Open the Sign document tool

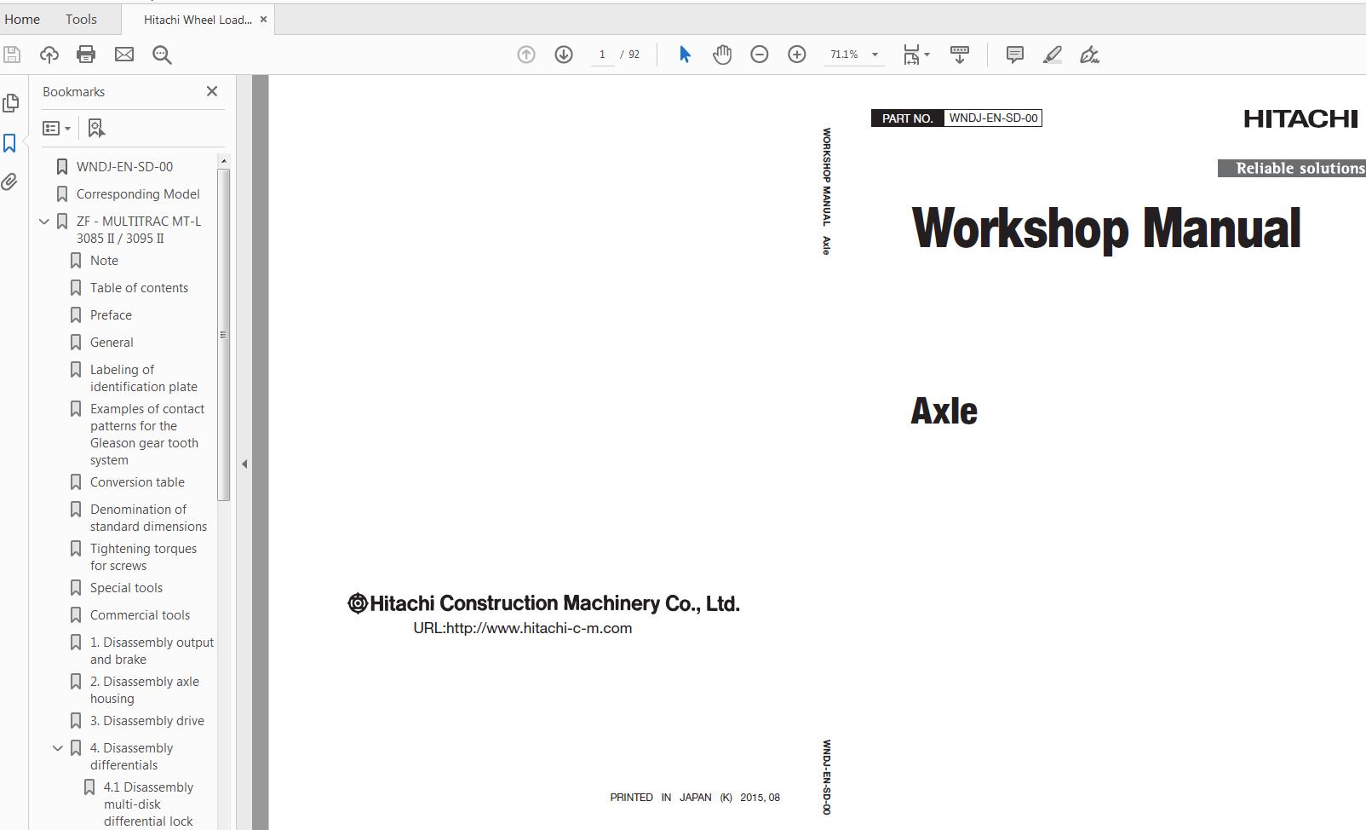(x=1090, y=55)
